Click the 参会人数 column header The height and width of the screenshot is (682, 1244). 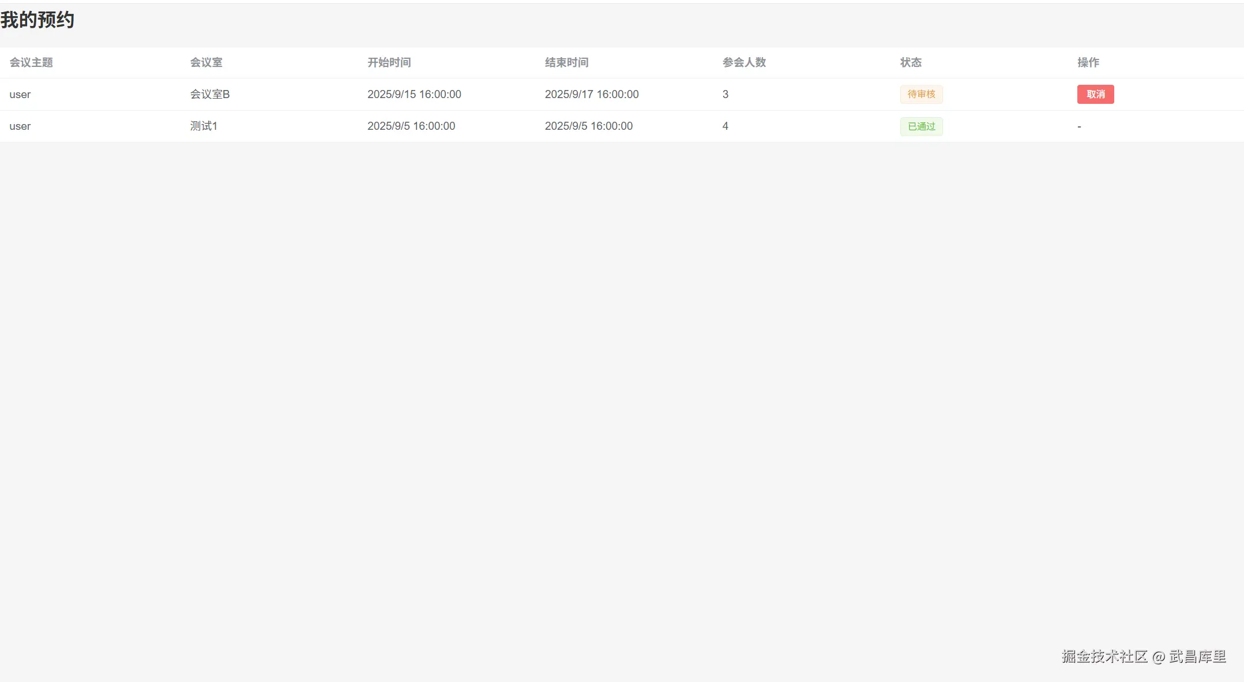coord(744,62)
